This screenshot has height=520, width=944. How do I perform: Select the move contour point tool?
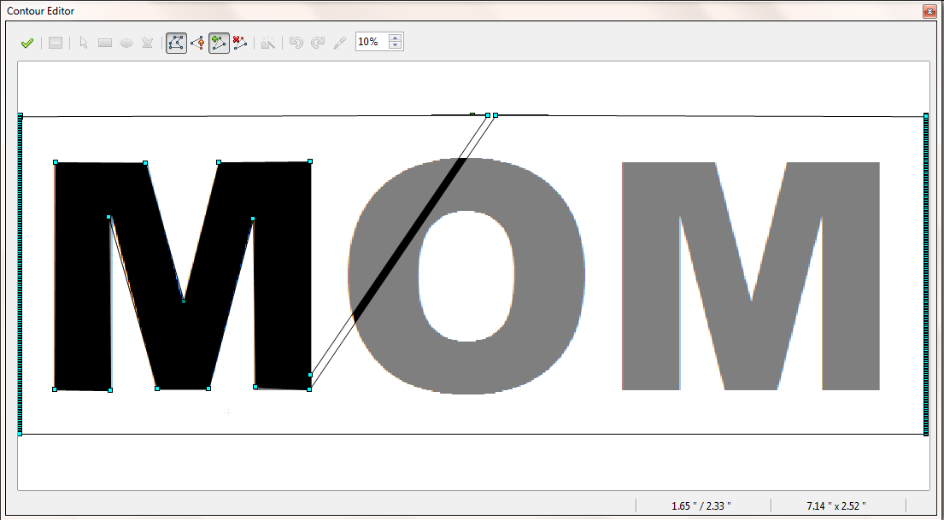click(197, 44)
